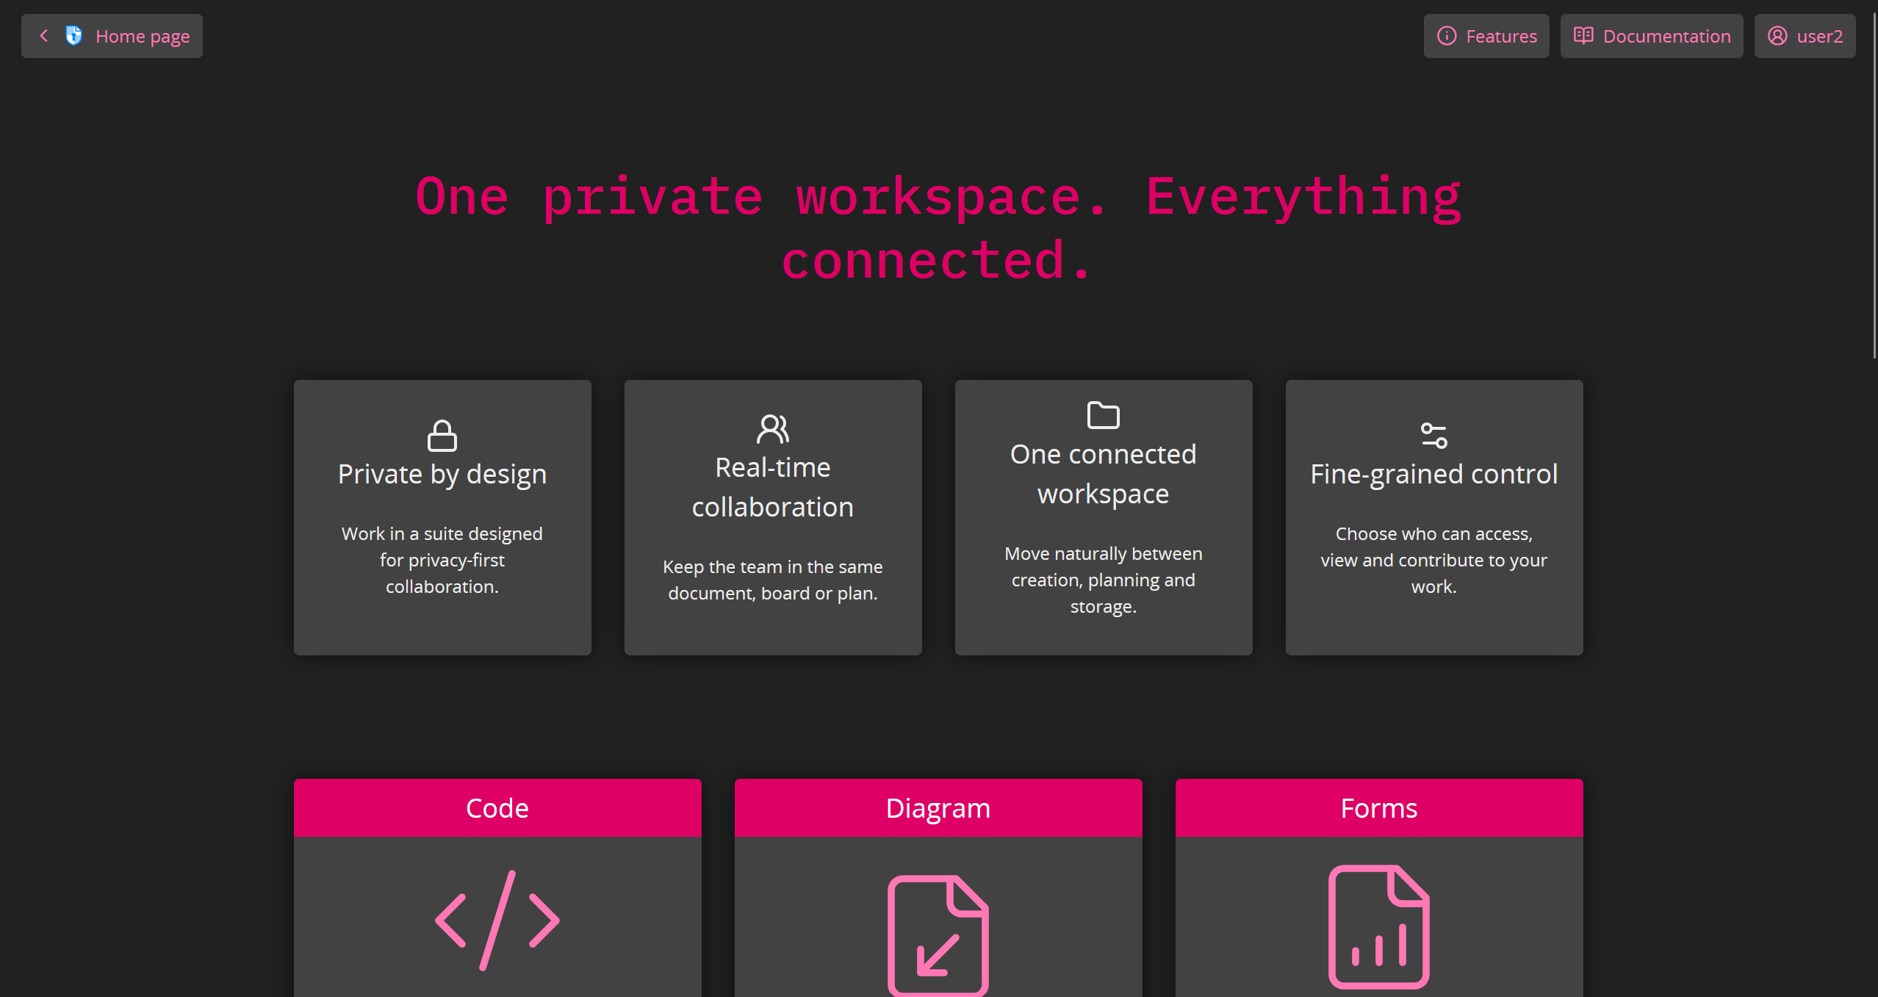Click the 'One private workspace' headline

938,228
